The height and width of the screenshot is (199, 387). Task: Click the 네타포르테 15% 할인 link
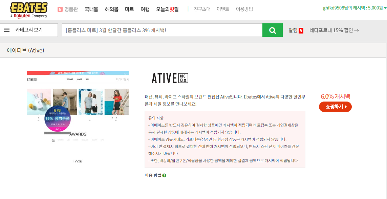[x=334, y=30]
